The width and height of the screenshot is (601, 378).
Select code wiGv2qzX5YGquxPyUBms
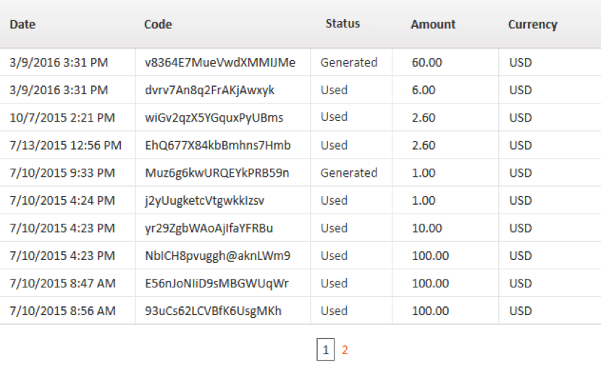click(214, 118)
